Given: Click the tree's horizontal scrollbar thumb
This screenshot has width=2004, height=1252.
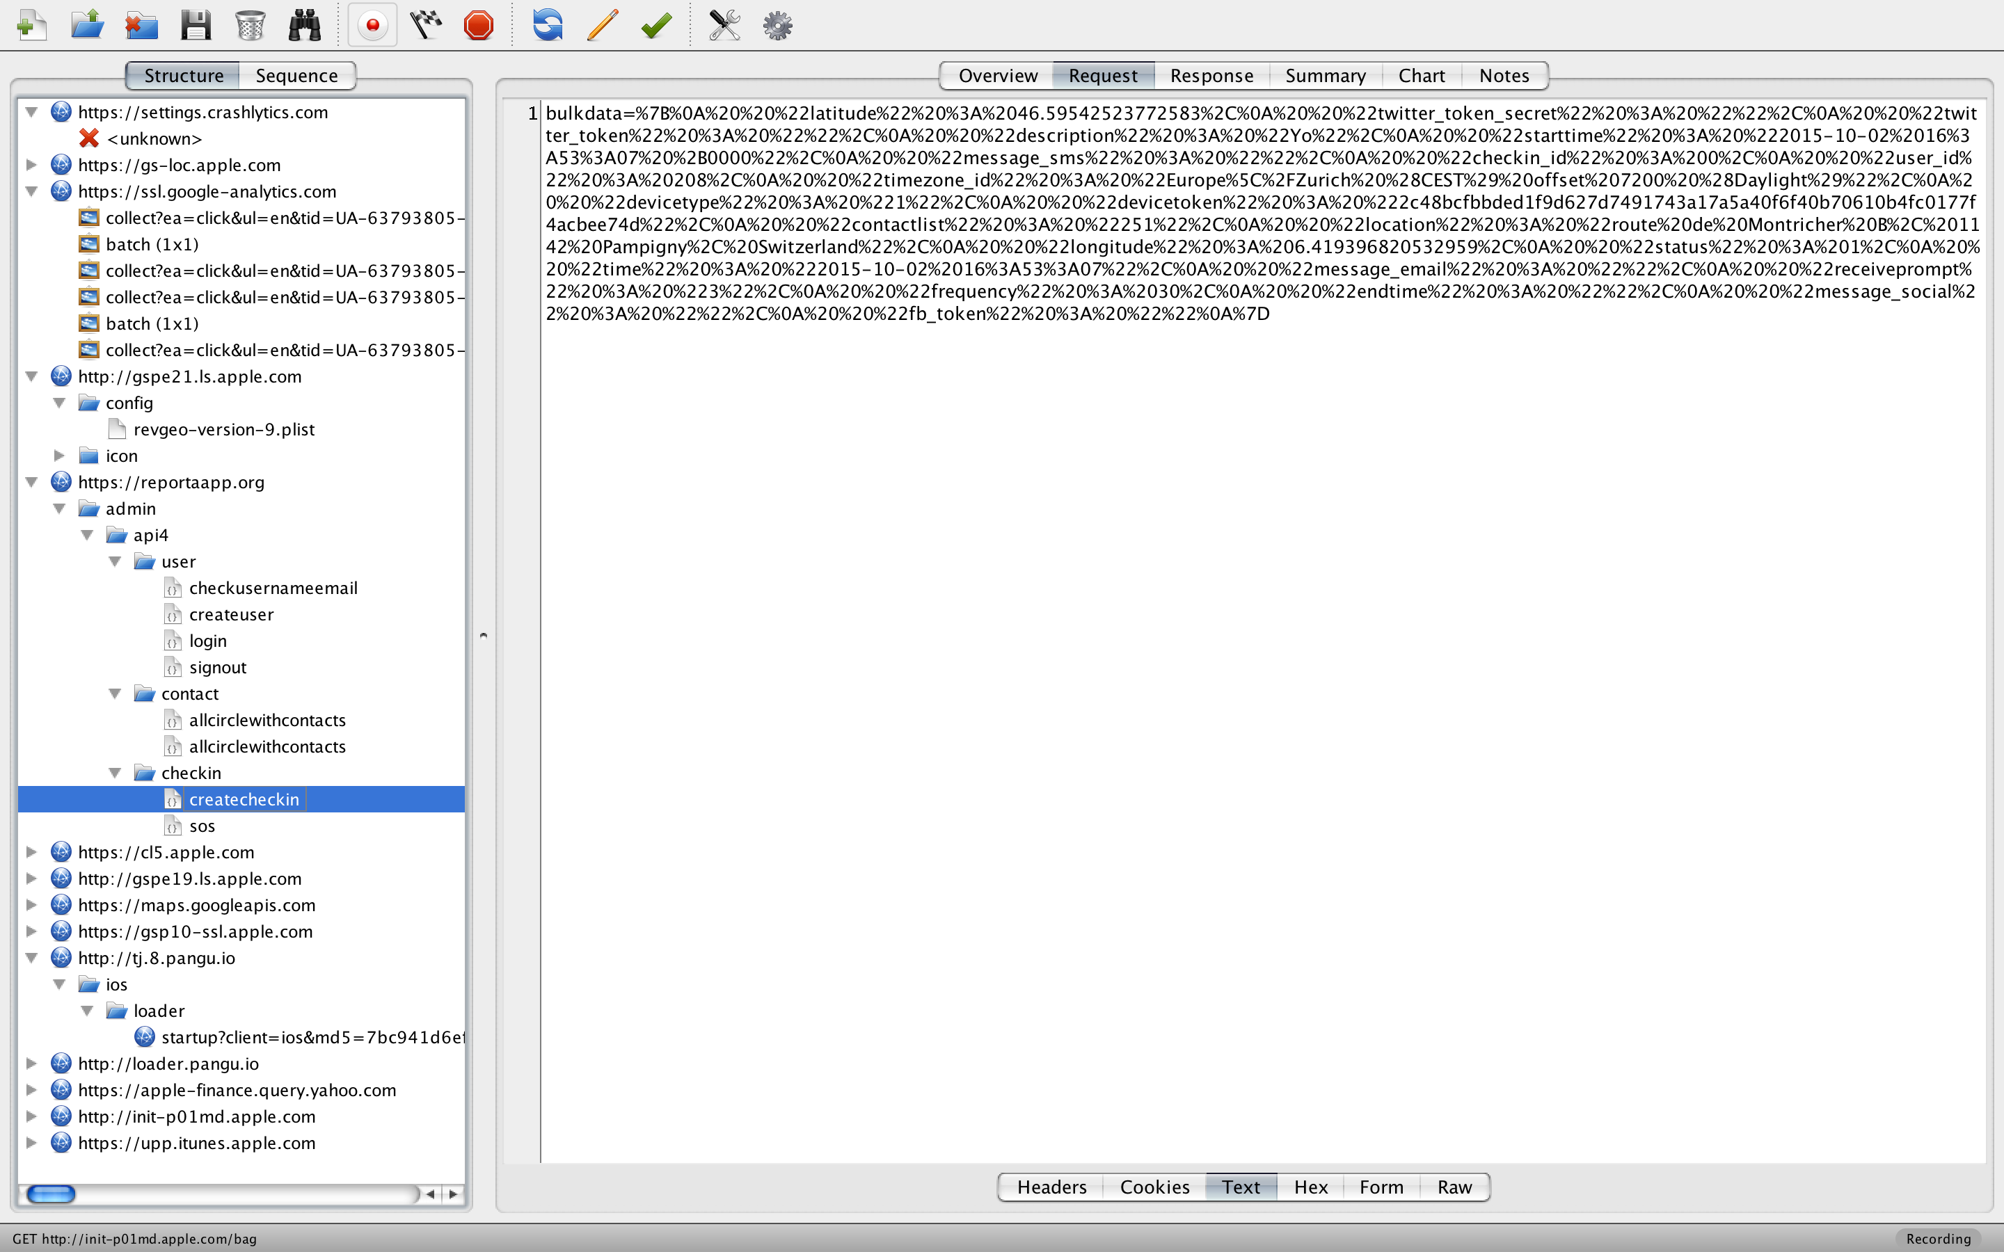Looking at the screenshot, I should pyautogui.click(x=51, y=1193).
